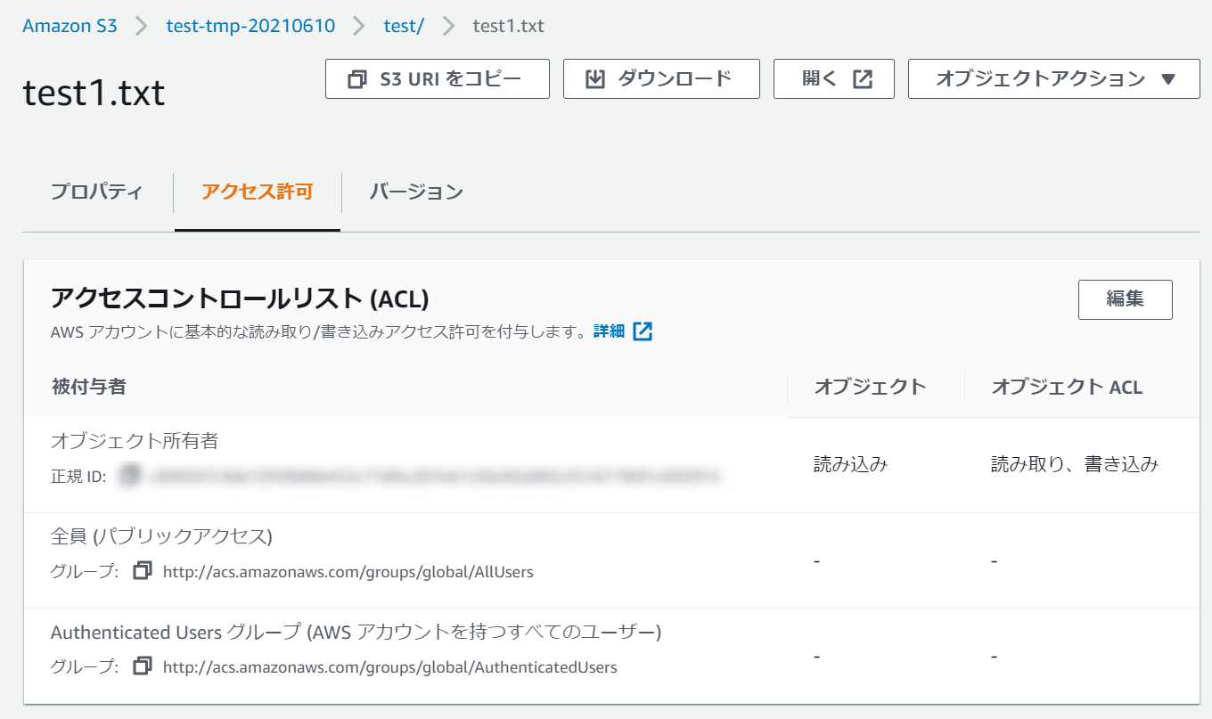Copy the AuthenticatedUsers group URI icon
Viewport: 1212px width, 719px height.
click(x=143, y=666)
